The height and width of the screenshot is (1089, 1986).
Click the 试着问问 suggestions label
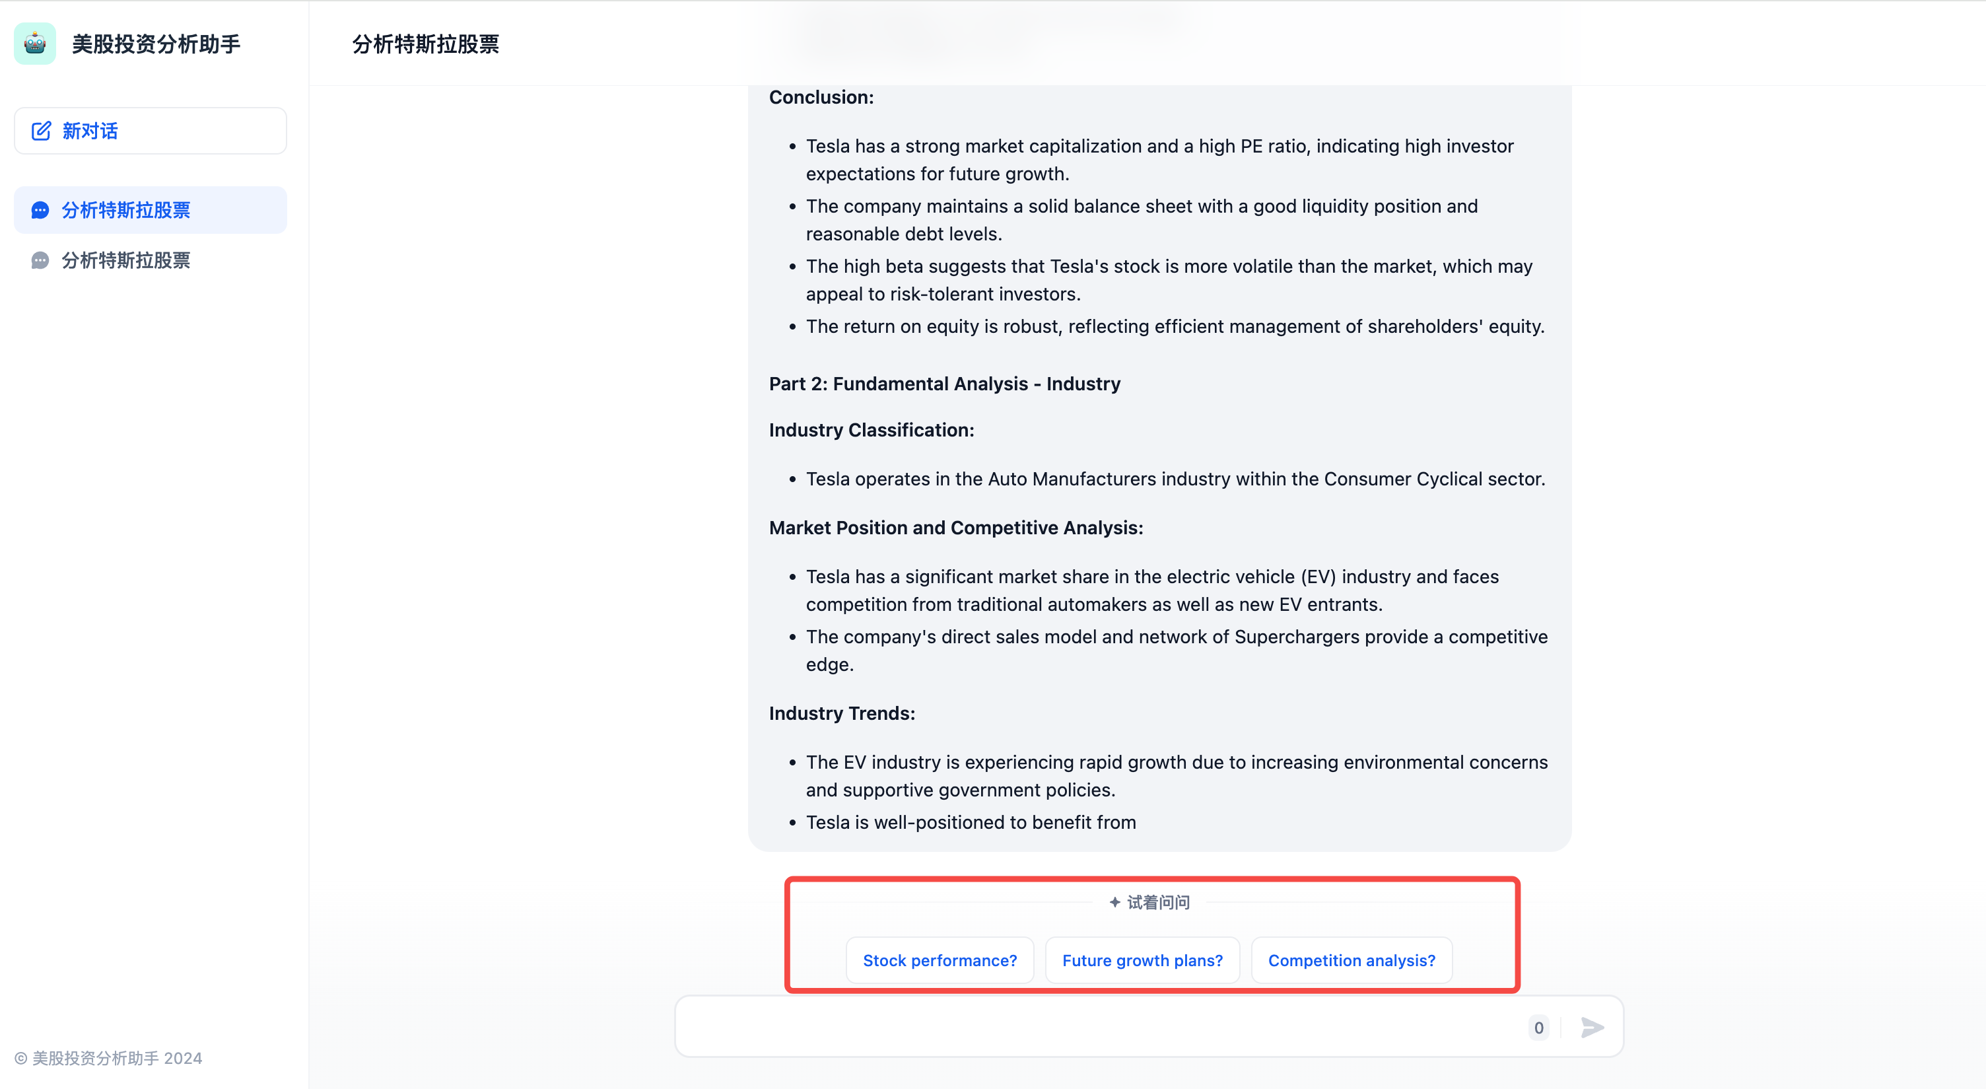pos(1158,902)
